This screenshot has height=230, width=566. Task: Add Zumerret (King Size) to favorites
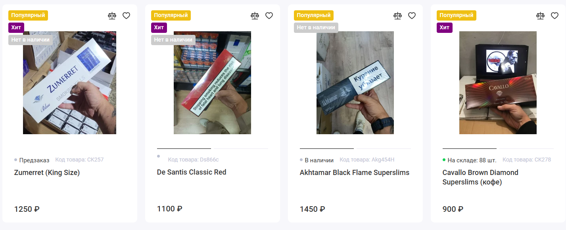pos(126,16)
